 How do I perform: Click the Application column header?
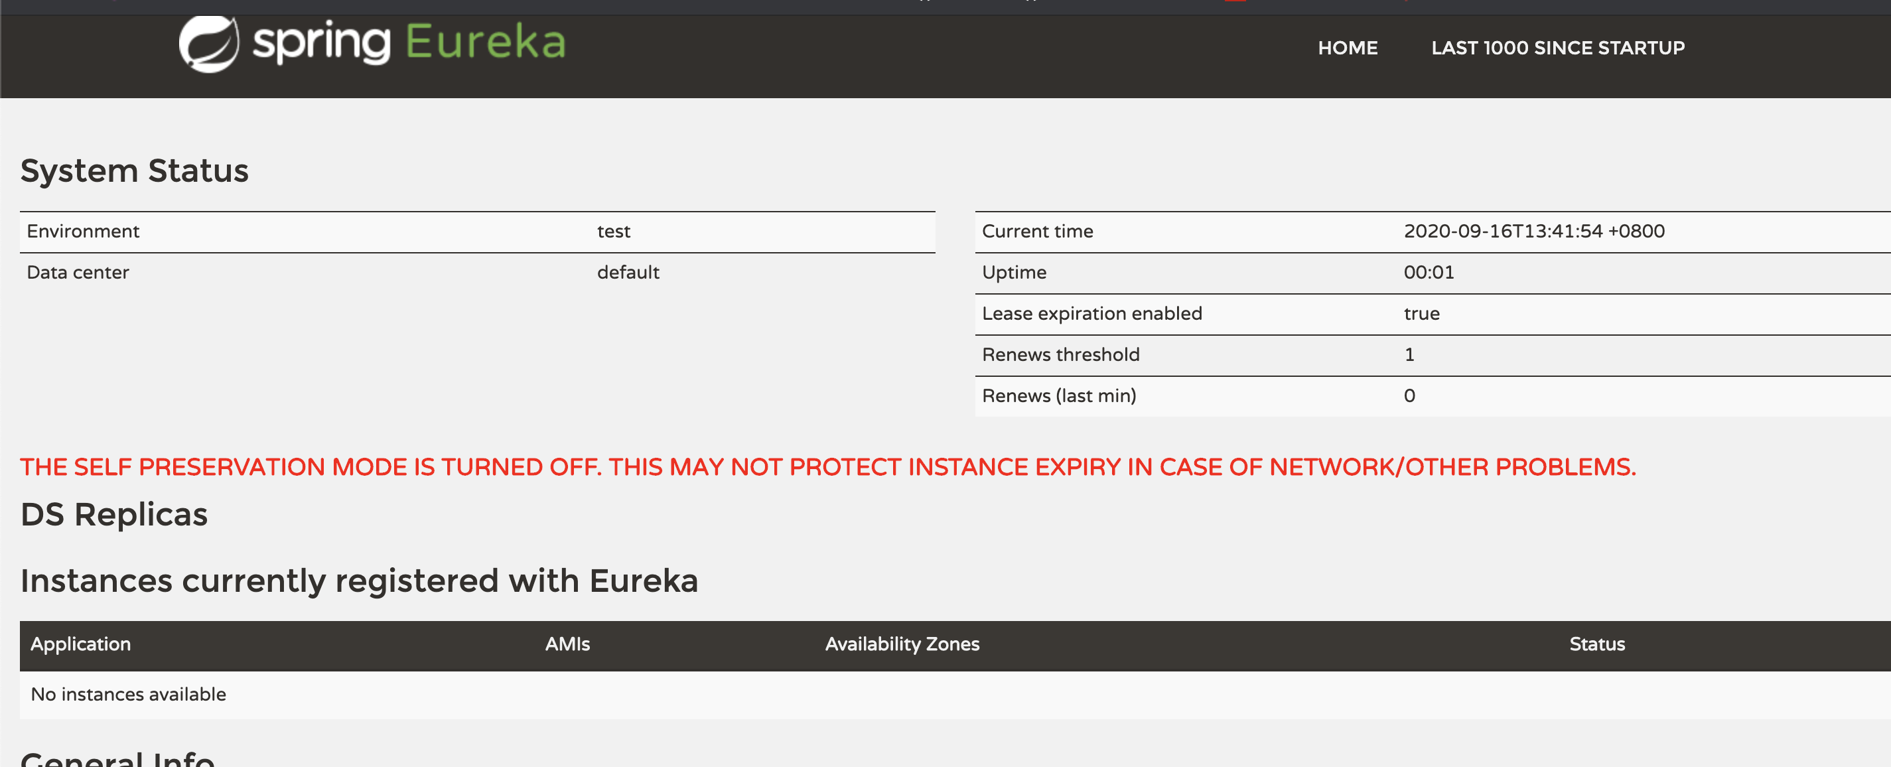[x=81, y=644]
